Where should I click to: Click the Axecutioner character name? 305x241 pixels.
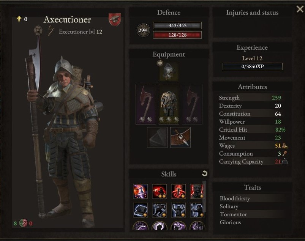click(x=67, y=20)
